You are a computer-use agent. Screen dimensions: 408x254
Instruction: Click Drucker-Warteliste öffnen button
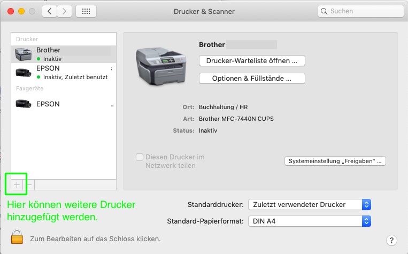point(251,60)
